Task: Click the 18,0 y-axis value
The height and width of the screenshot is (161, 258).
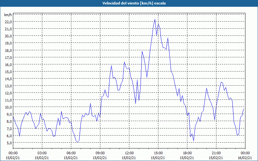Action: [x=9, y=51]
